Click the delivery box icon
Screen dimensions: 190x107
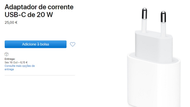tap(7, 54)
